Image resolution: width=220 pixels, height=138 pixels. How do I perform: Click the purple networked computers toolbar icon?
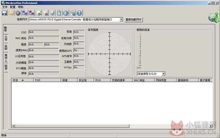(32, 13)
